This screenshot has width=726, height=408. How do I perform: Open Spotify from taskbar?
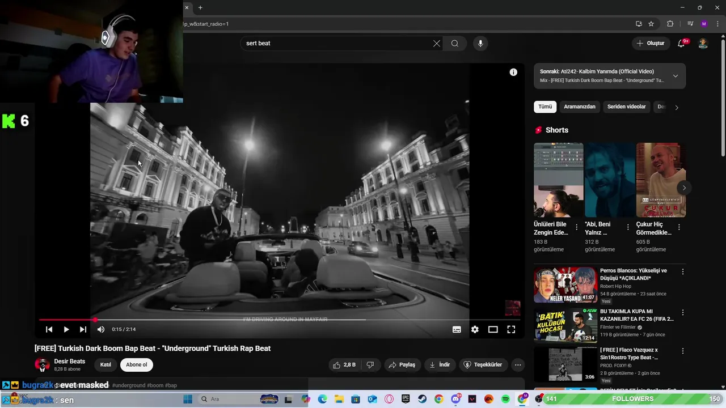[x=505, y=399]
